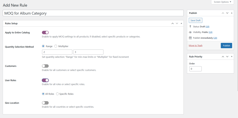Edit the Visibility setting link
Screen dimensions: 238x118
coord(211,32)
